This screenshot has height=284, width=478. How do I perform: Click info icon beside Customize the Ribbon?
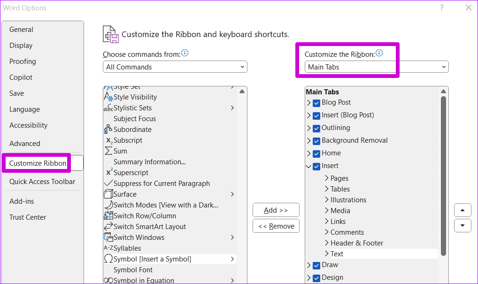(379, 53)
